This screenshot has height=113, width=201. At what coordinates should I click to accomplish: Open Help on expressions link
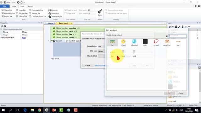100,66
